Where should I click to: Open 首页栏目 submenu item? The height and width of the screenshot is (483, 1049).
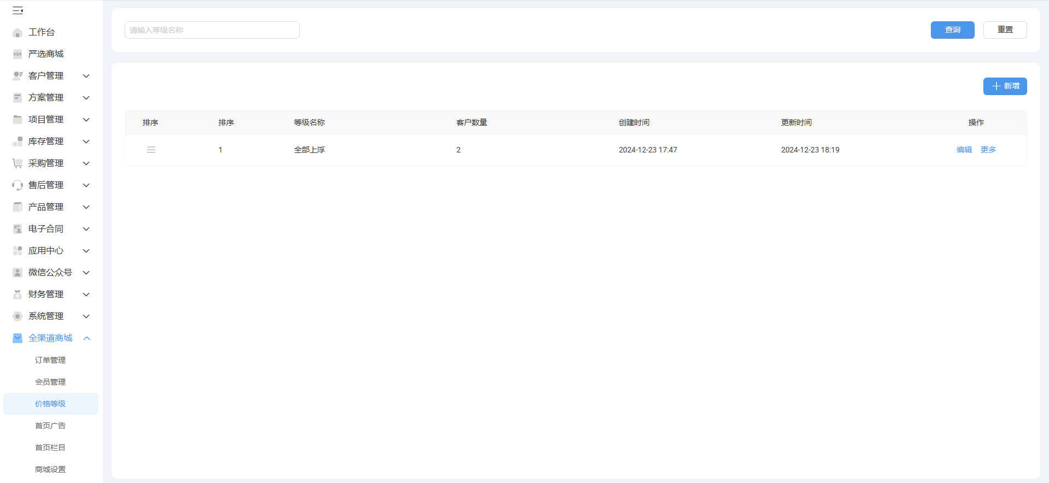tap(50, 447)
